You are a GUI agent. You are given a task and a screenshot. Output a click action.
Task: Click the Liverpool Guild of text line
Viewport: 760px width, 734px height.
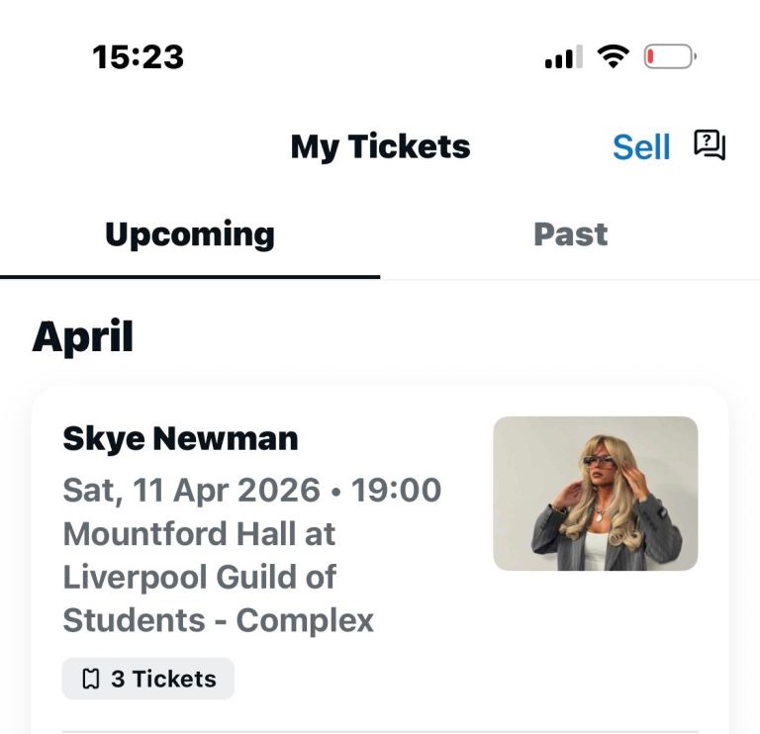tap(199, 577)
